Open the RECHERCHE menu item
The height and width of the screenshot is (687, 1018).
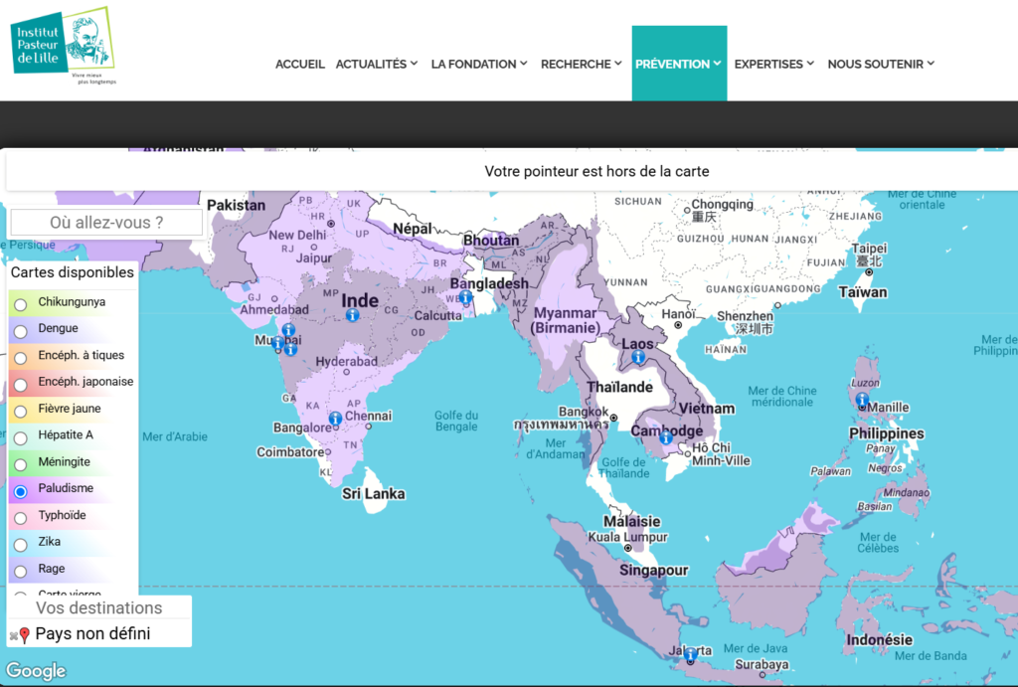point(582,64)
